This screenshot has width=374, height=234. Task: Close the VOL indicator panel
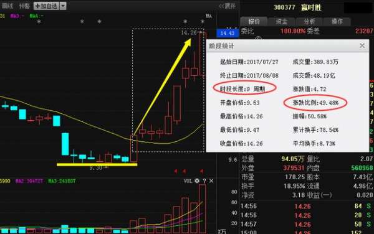(211, 181)
